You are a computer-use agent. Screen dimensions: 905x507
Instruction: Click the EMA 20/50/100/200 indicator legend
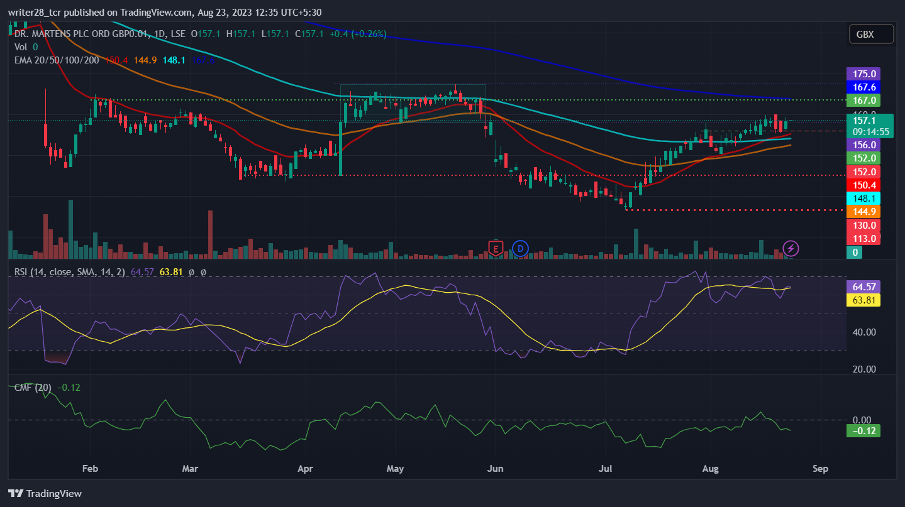57,60
